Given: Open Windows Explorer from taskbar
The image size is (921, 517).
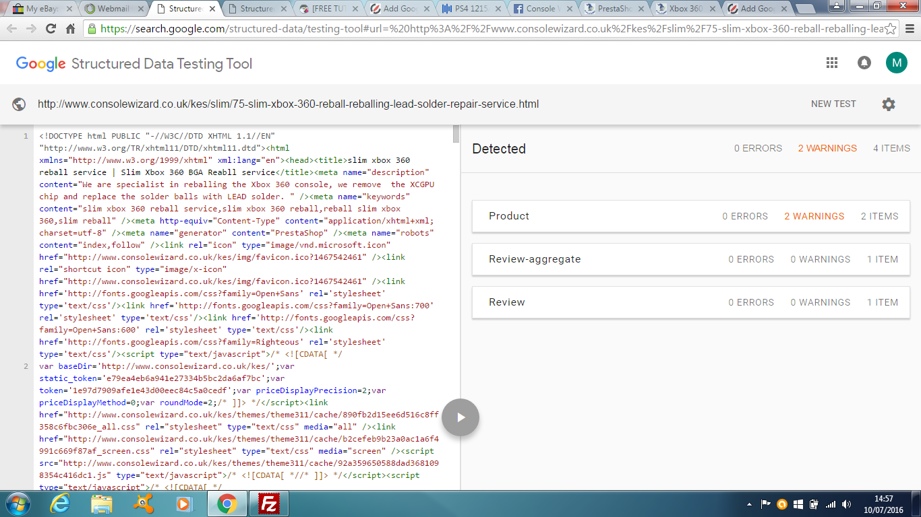Looking at the screenshot, I should 102,504.
